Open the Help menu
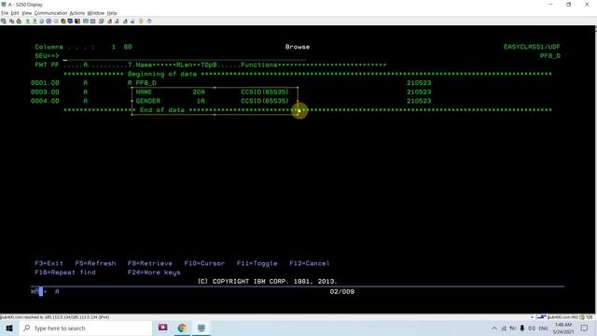This screenshot has height=336, width=597. 112,13
